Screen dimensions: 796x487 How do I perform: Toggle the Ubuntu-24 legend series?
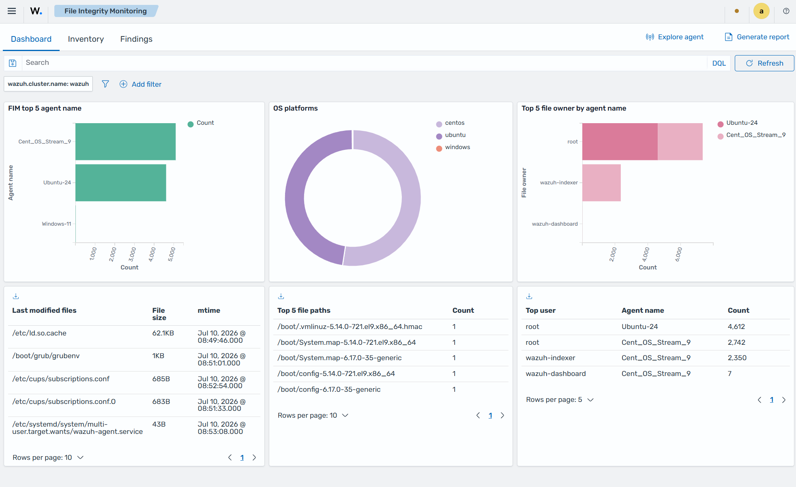coord(737,123)
